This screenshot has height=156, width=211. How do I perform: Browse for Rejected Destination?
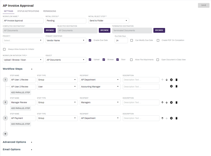pyautogui.click(x=104, y=30)
